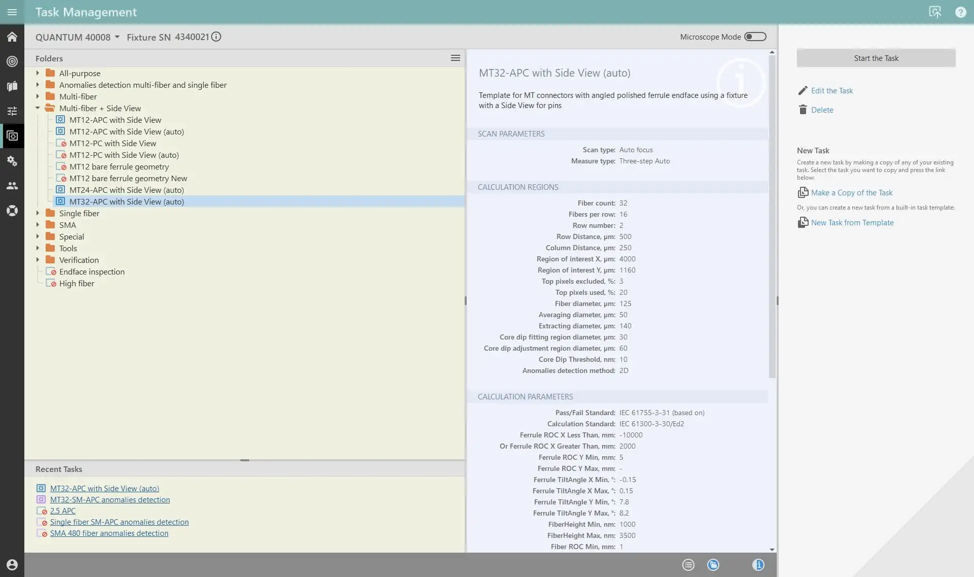Click the list view icon in bottom bar
The height and width of the screenshot is (577, 974).
[x=688, y=565]
